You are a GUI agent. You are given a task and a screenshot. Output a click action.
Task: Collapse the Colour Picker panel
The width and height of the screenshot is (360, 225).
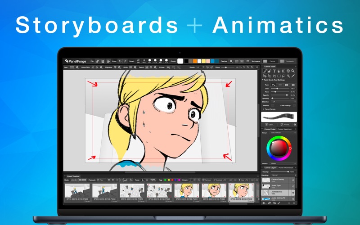click(x=262, y=129)
